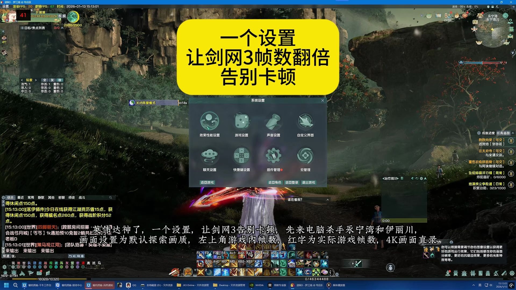The image size is (516, 290).
Task: Open QQ from the taskbar
Action: [131, 285]
